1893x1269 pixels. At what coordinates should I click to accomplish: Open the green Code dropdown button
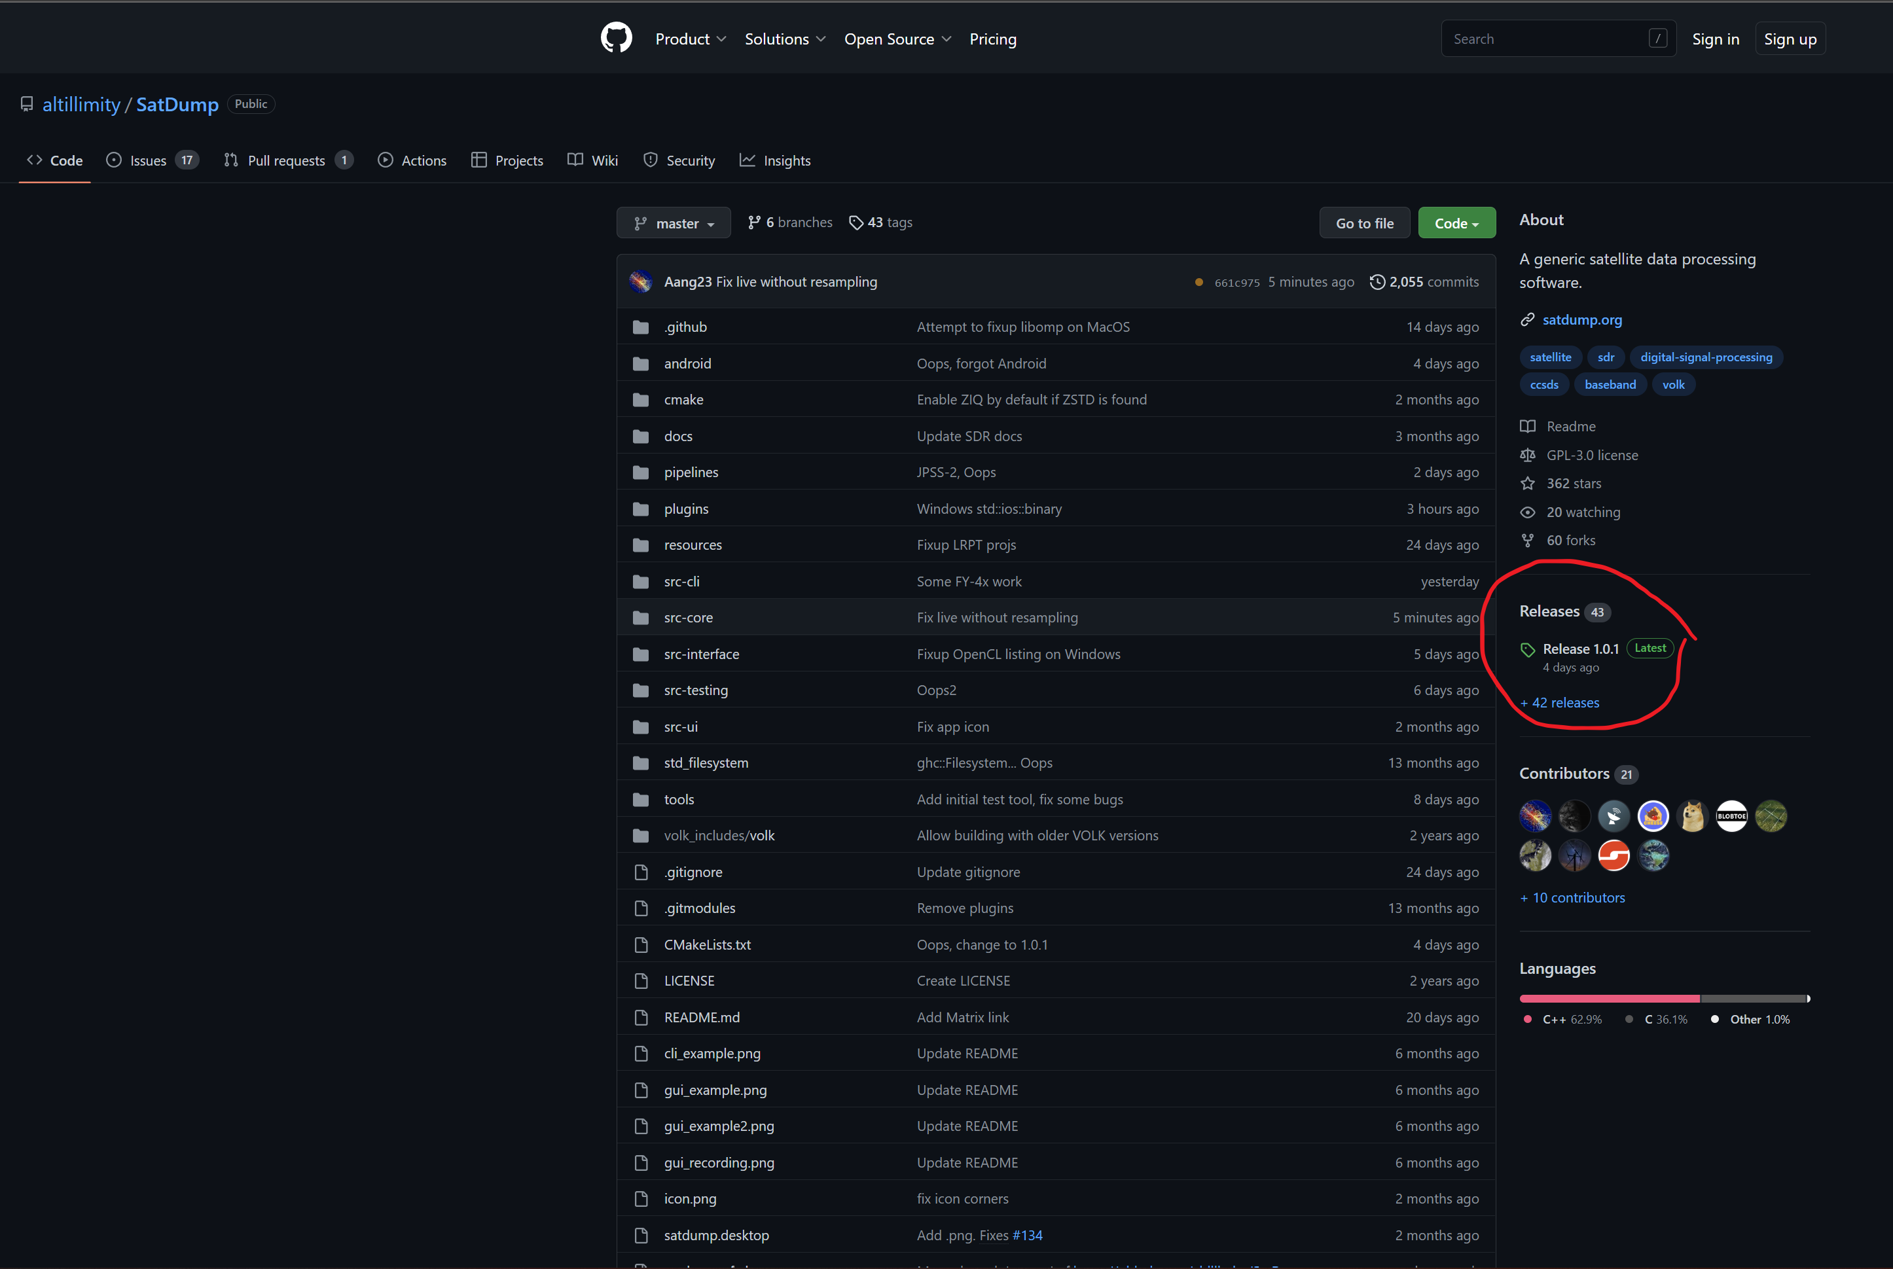pyautogui.click(x=1456, y=223)
